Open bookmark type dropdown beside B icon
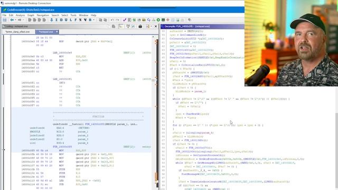The height and width of the screenshot is (190, 338). (94, 20)
